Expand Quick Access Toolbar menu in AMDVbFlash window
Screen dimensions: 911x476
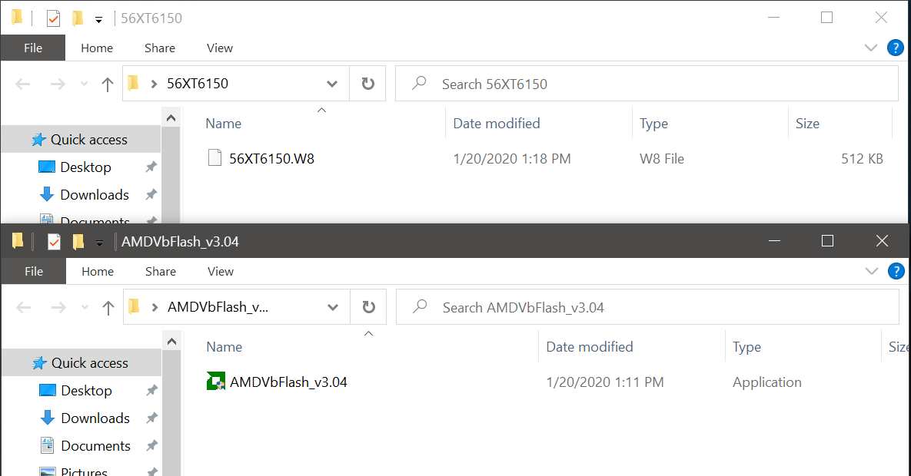(99, 243)
